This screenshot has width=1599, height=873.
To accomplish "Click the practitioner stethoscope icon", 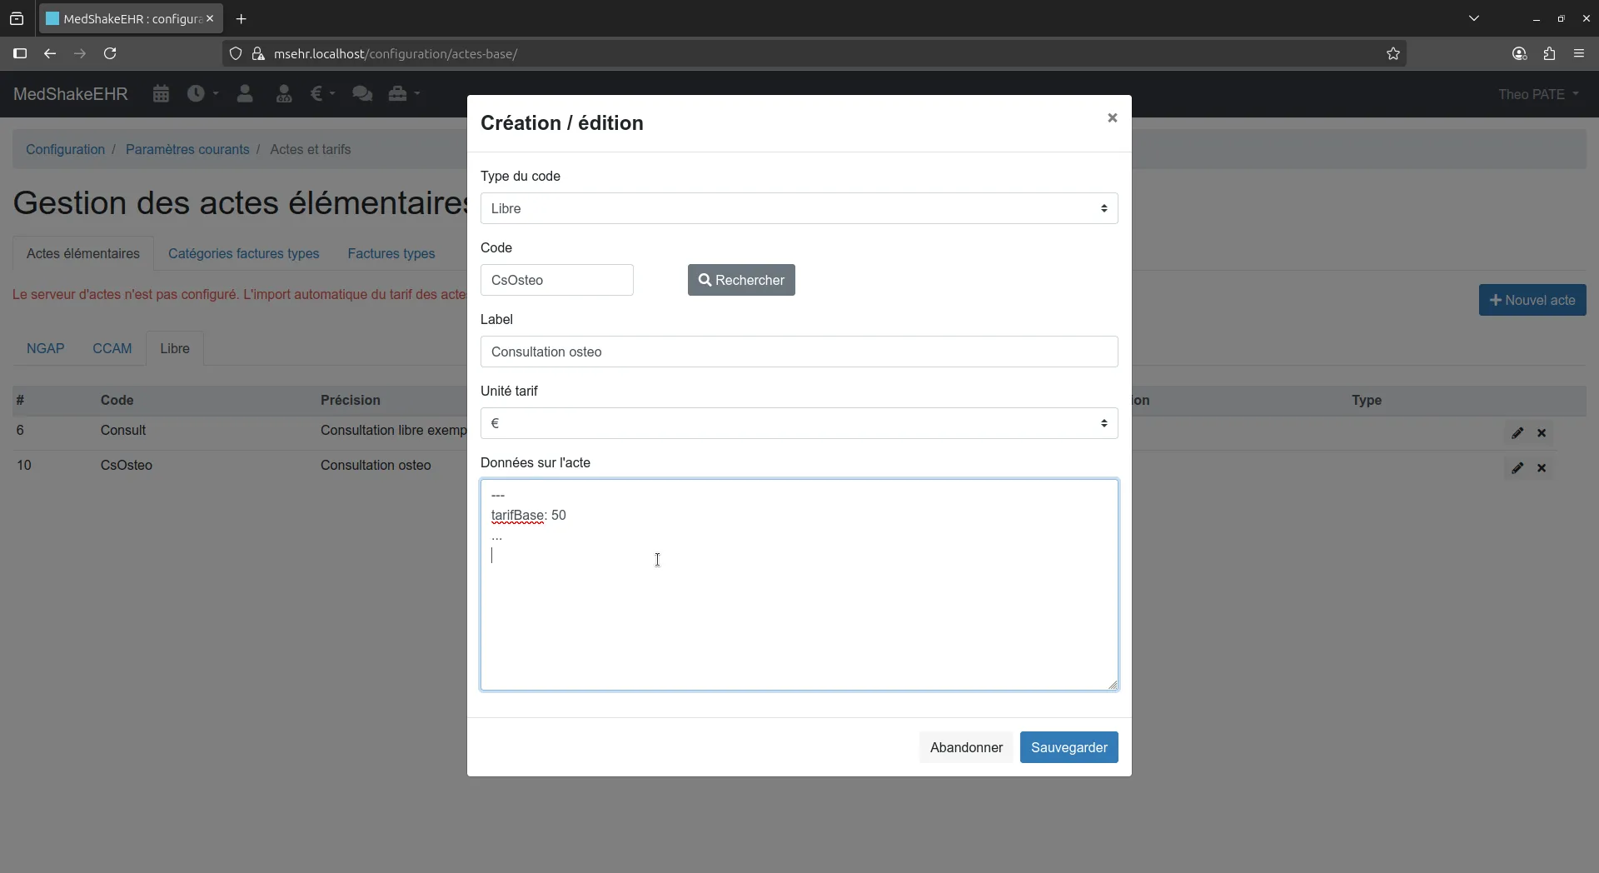I will (284, 93).
